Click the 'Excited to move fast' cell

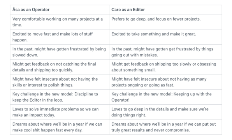pyautogui.click(x=60, y=37)
